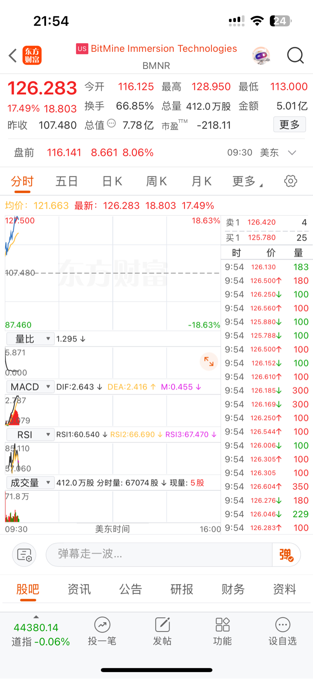
Task: Open the 成交量 indicator dropdown
Action: [31, 483]
